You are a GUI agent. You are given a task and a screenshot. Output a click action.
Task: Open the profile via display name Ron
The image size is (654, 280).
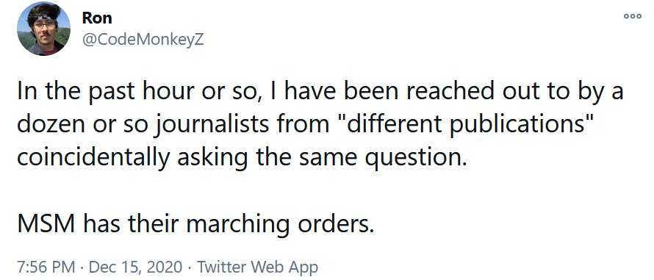pos(97,18)
